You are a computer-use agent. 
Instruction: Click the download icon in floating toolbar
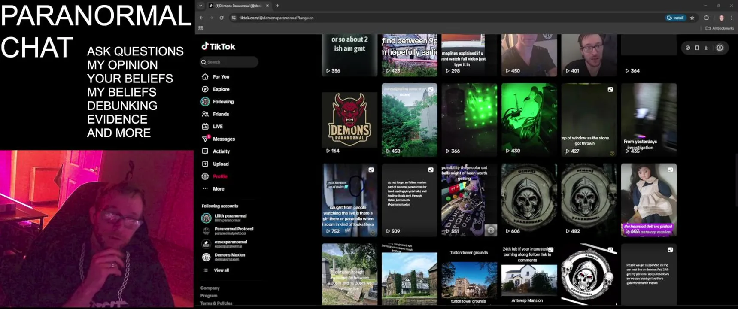tap(706, 48)
